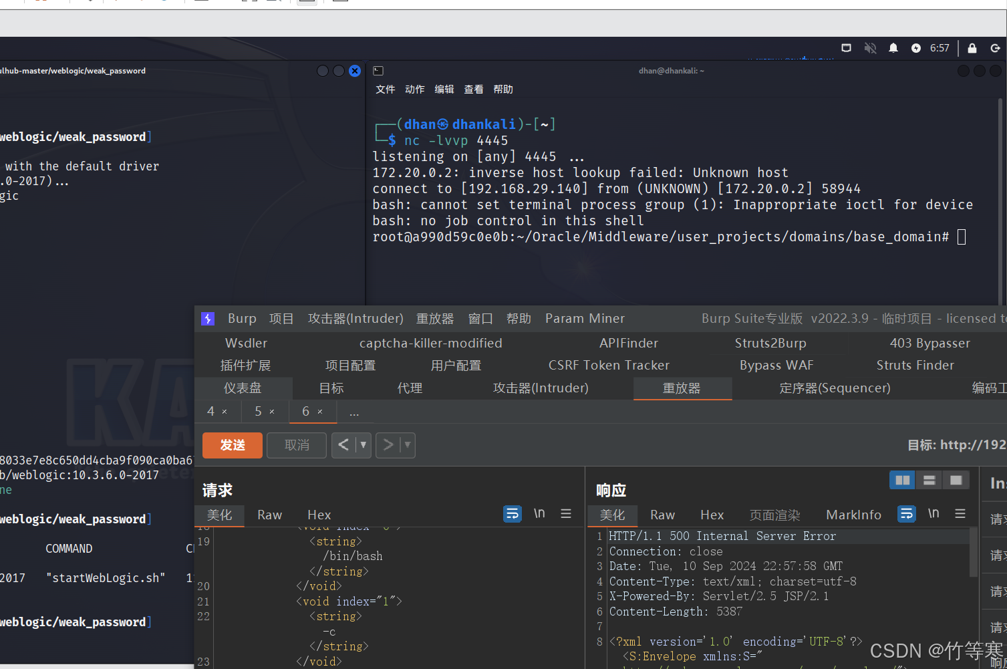Switch to the 403 Bypasser tab

coord(930,344)
